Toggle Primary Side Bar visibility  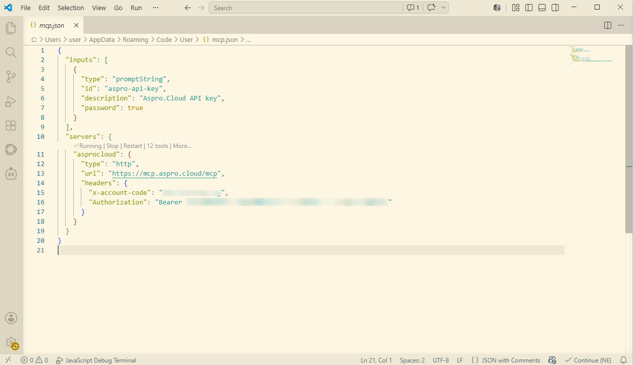click(x=529, y=8)
